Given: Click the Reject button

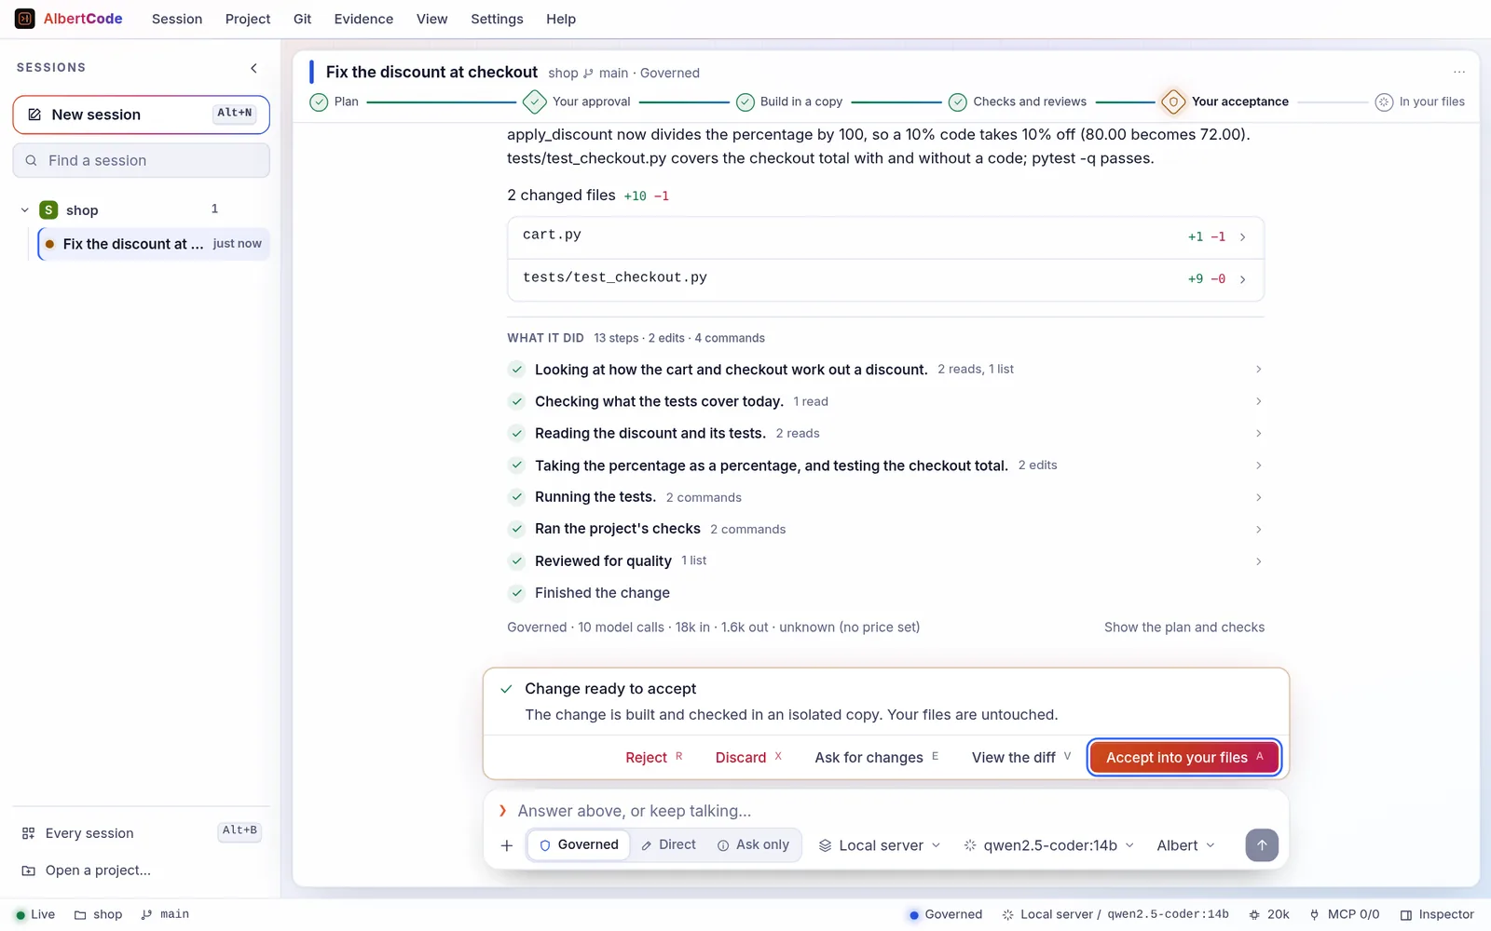Looking at the screenshot, I should [654, 757].
